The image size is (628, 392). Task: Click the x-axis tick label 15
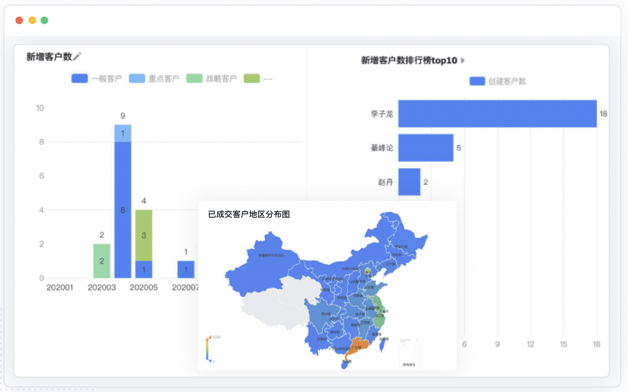[564, 344]
